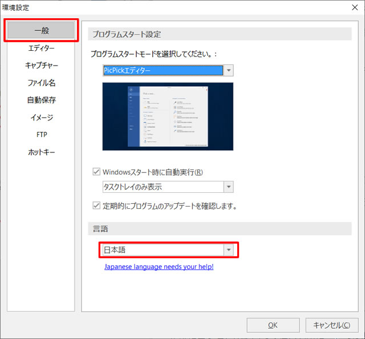Viewport: 365px width, 339px height.
Task: Toggle Windowsスタート時に自動実行 checkbox
Action: pos(96,172)
